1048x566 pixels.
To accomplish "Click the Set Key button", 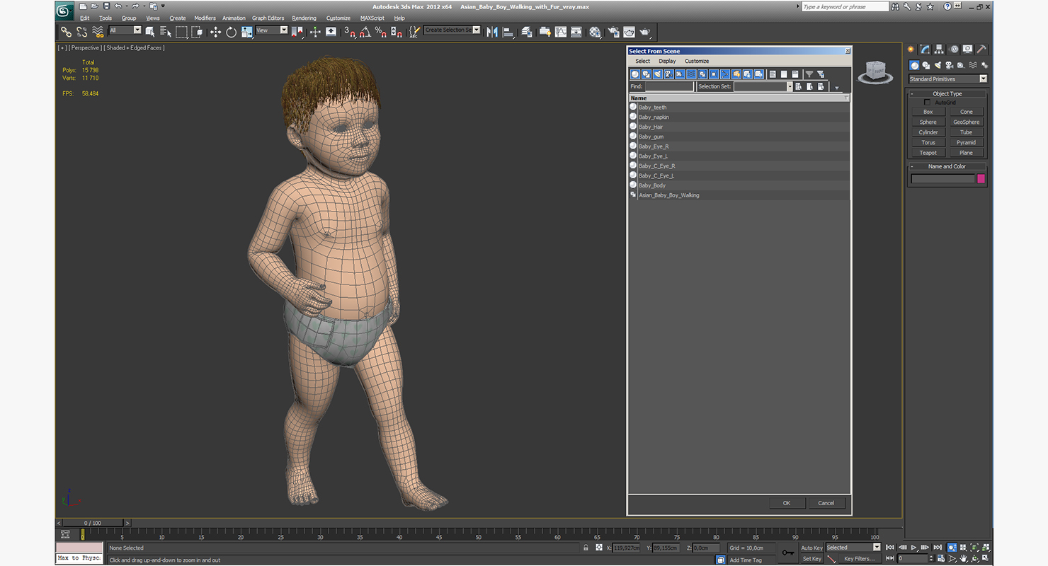I will [x=811, y=559].
